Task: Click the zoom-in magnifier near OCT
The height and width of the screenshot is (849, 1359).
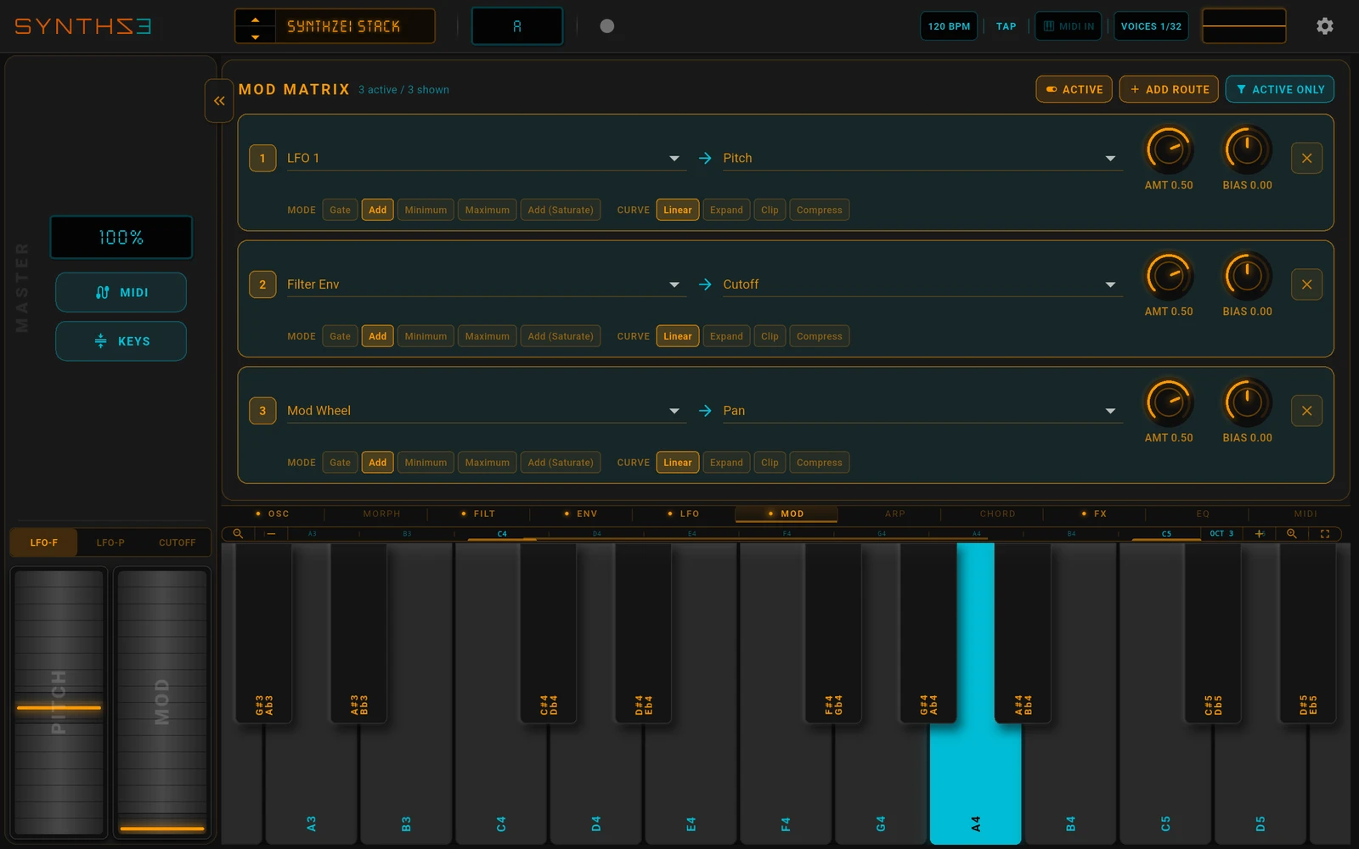Action: [1292, 534]
